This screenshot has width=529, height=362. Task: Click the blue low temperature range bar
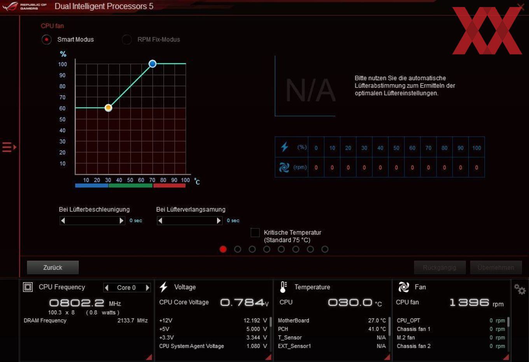click(92, 185)
